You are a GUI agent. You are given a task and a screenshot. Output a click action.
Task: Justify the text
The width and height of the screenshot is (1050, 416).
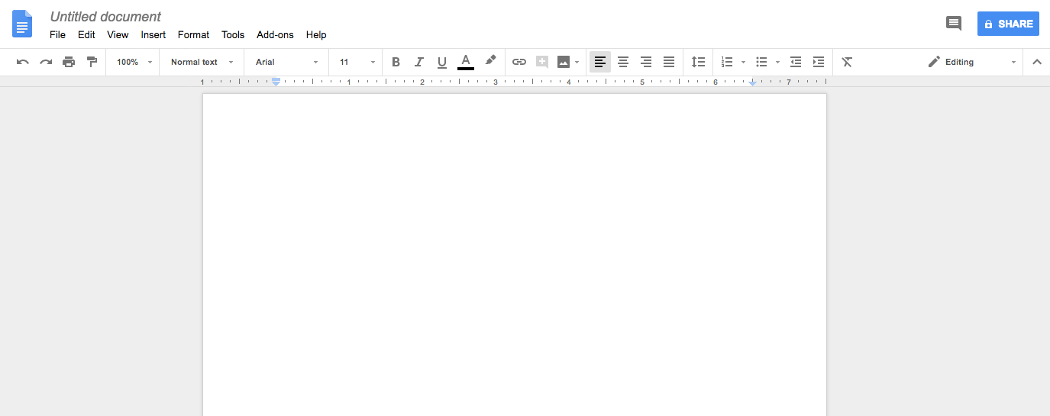[x=669, y=62]
